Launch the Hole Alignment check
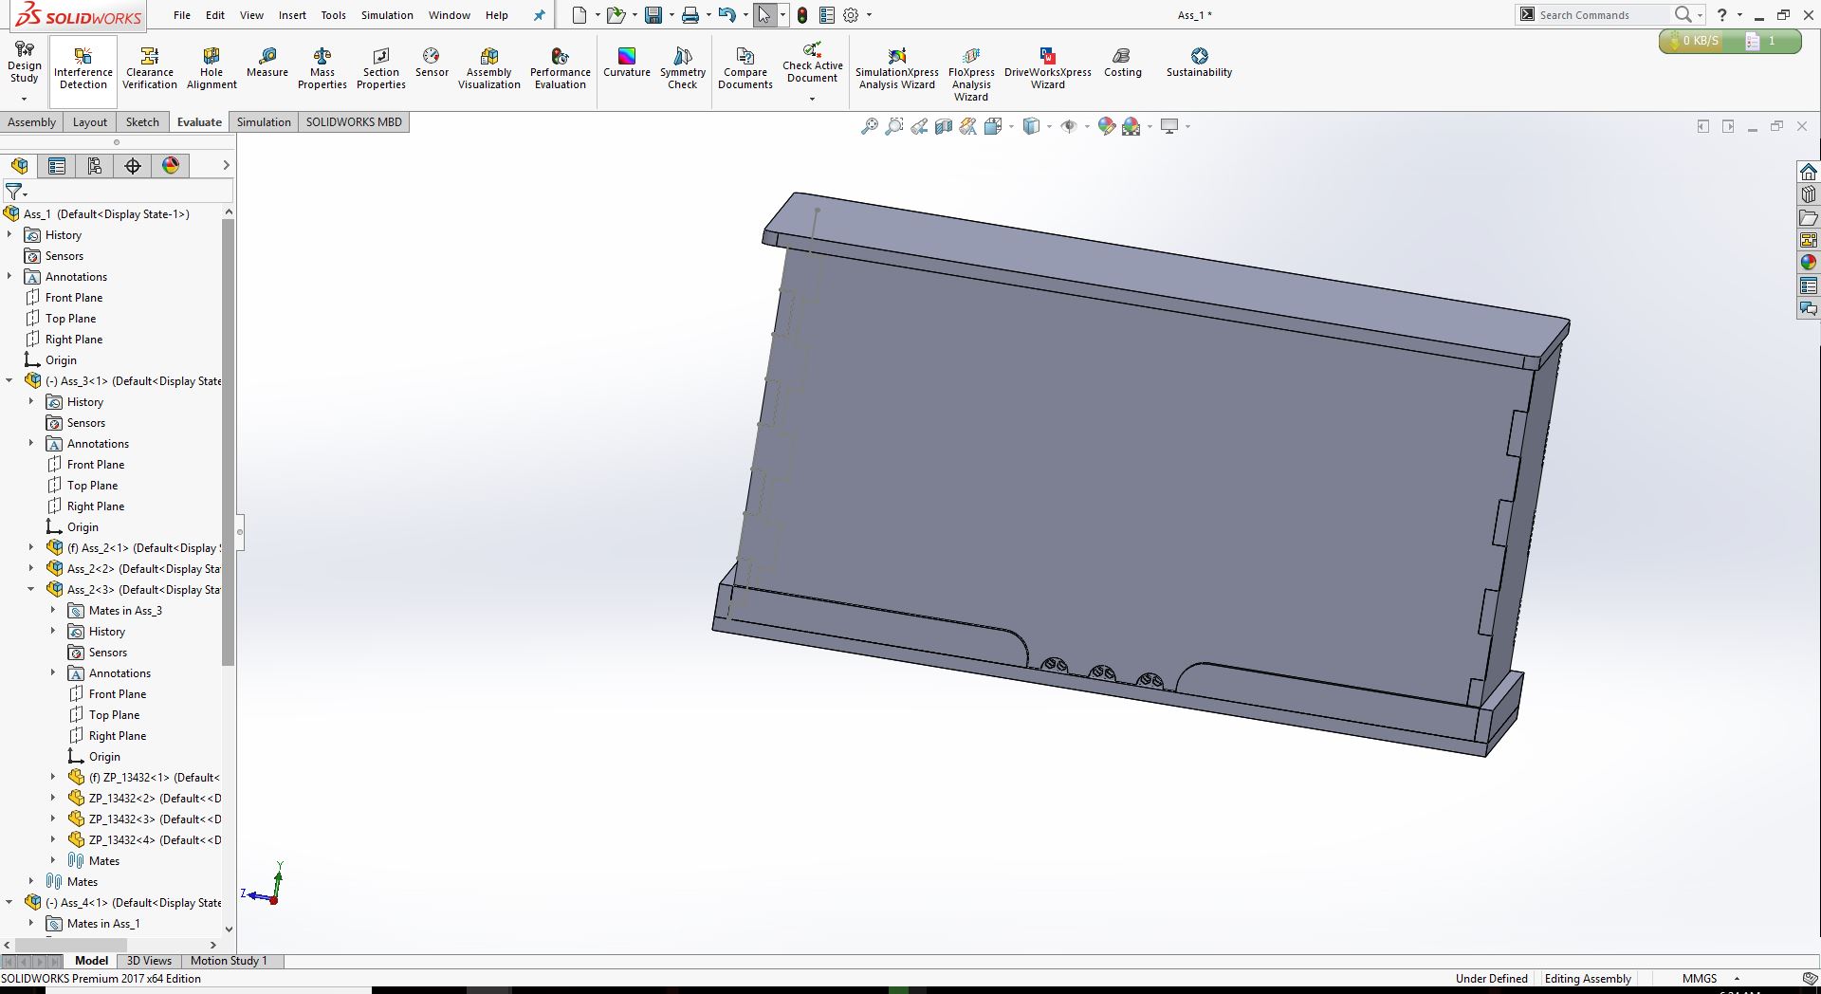This screenshot has height=994, width=1821. click(212, 67)
